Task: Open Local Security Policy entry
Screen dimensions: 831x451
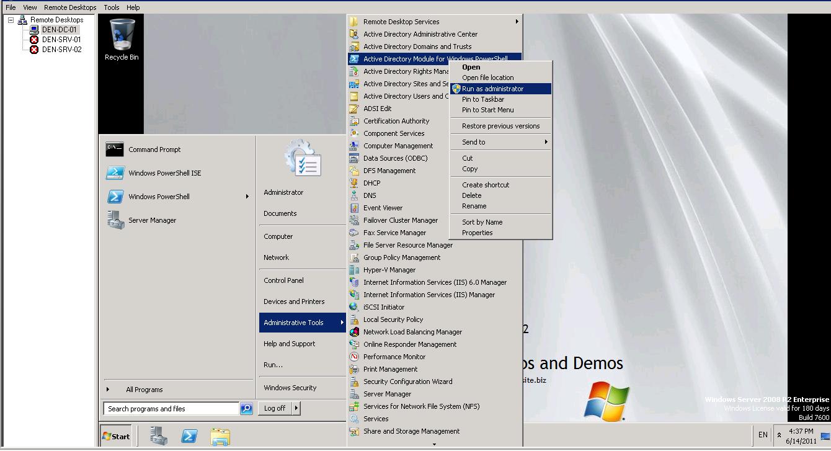Action: pos(434,319)
